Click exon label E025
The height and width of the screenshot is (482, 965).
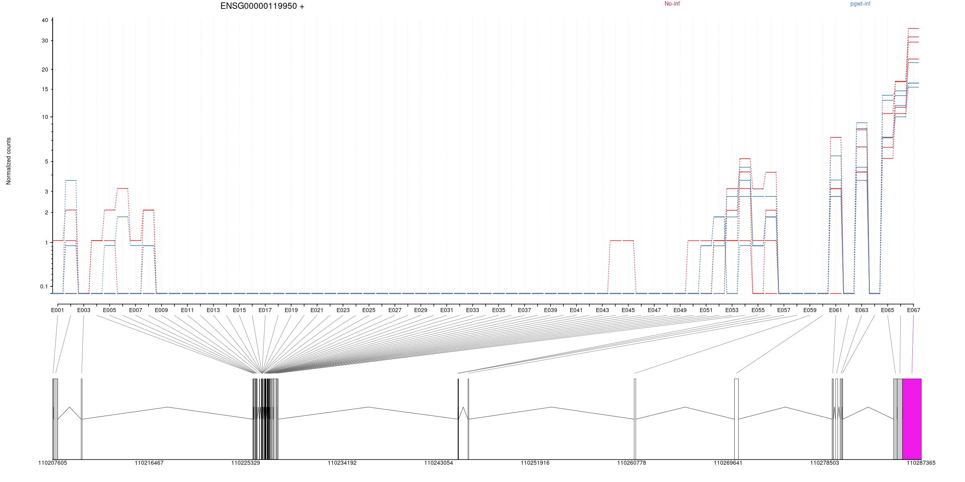[x=369, y=310]
